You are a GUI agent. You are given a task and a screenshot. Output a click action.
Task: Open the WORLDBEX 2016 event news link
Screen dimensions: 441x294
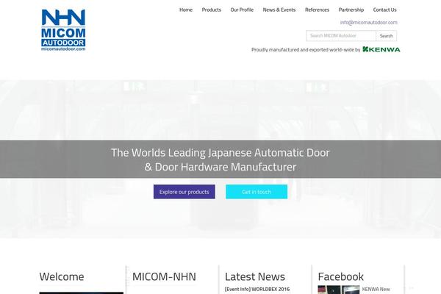coord(257,290)
